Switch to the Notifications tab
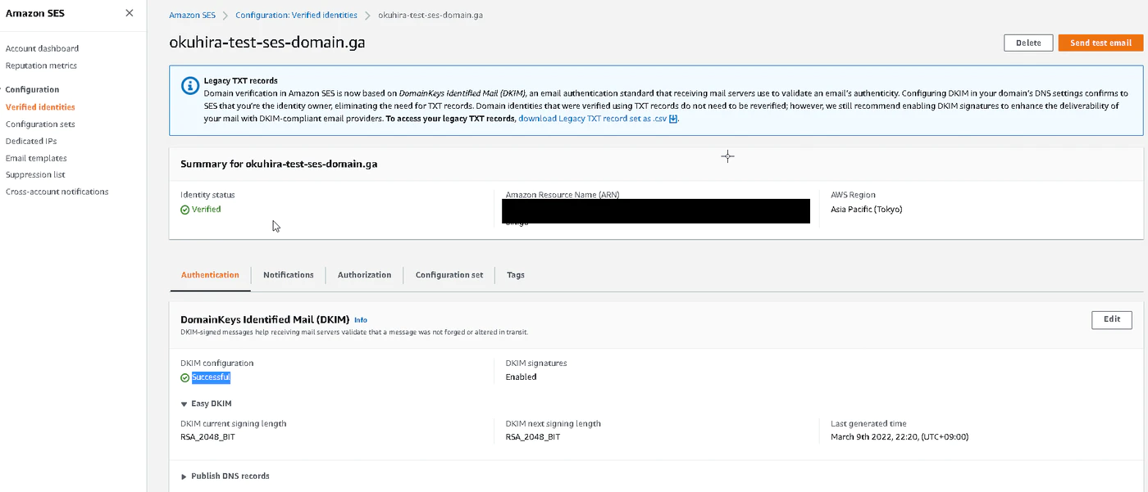1148x492 pixels. click(288, 275)
